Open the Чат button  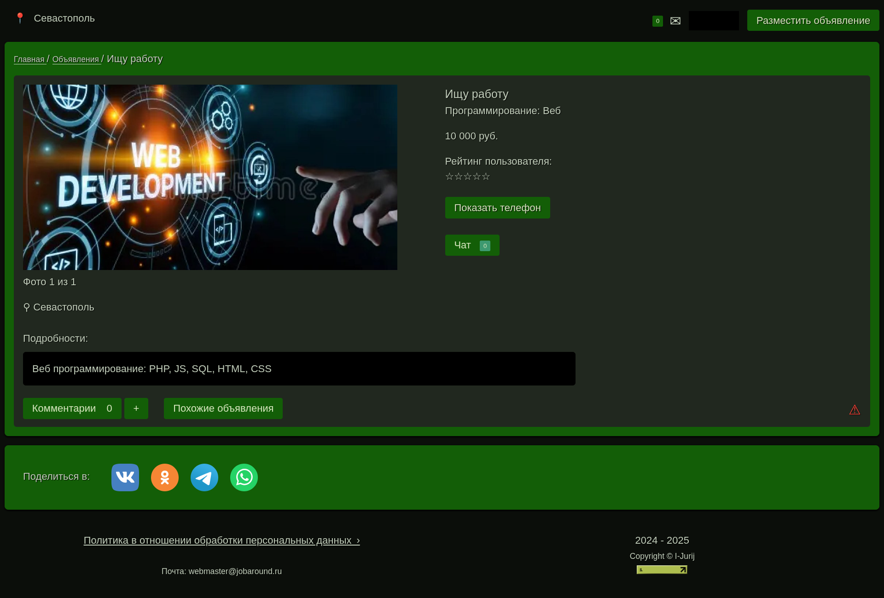point(472,245)
